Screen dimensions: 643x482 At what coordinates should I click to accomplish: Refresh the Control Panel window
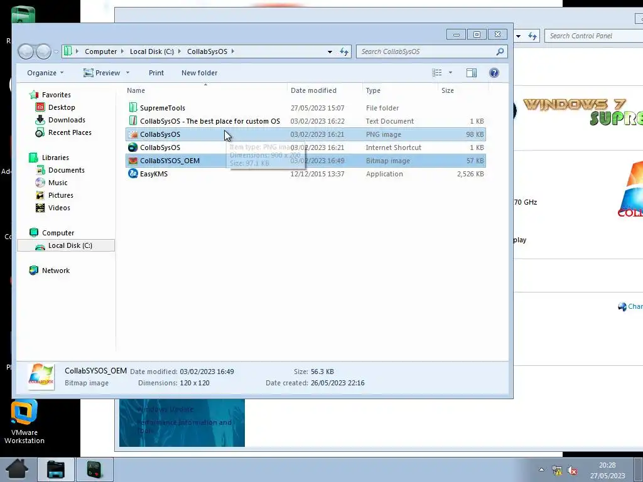pos(532,36)
